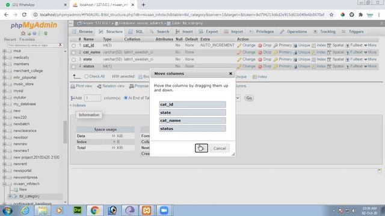Cancel the Move columns dialog
The height and width of the screenshot is (216, 385).
[219, 148]
